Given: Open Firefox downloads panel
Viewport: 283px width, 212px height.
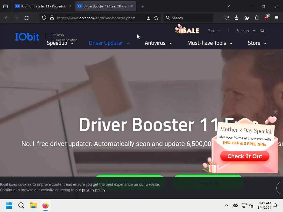Looking at the screenshot, I should pyautogui.click(x=237, y=18).
